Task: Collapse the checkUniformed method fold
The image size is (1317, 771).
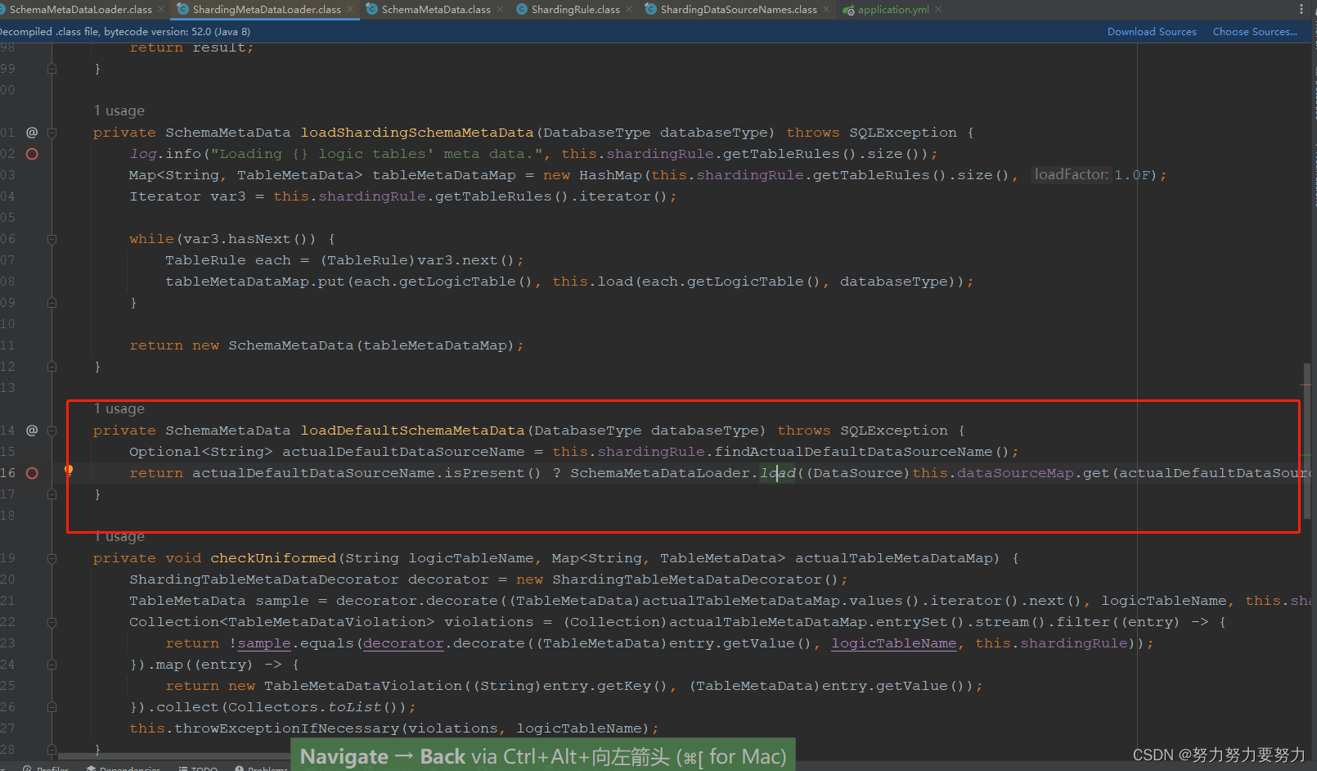Action: [x=52, y=558]
